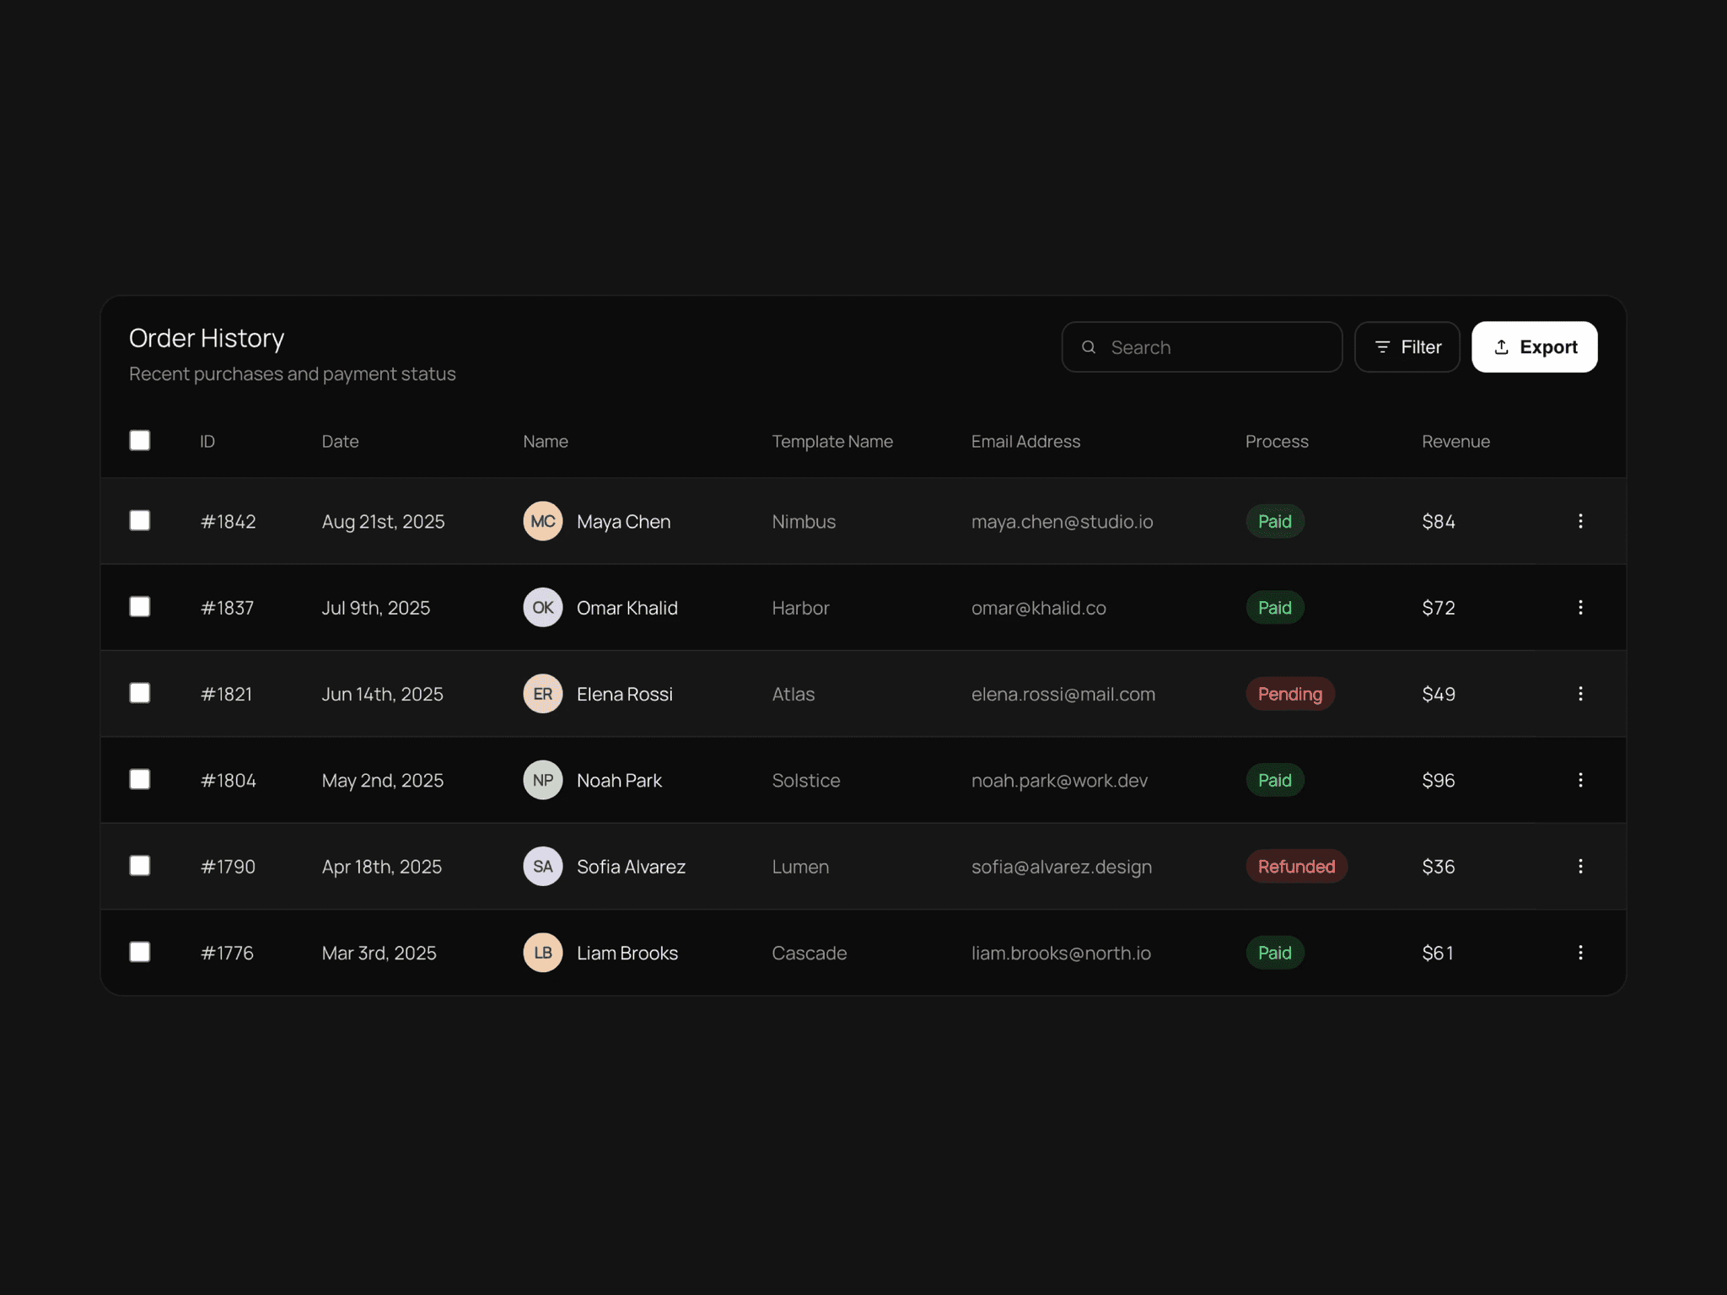Click the Cascade template name
The width and height of the screenshot is (1727, 1295).
[809, 953]
